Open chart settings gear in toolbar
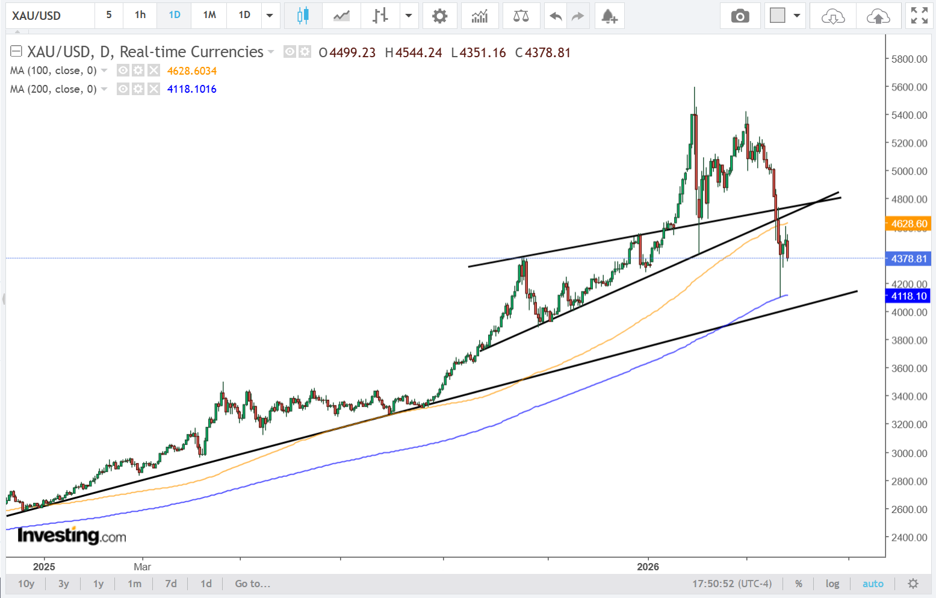This screenshot has width=936, height=598. pyautogui.click(x=440, y=16)
